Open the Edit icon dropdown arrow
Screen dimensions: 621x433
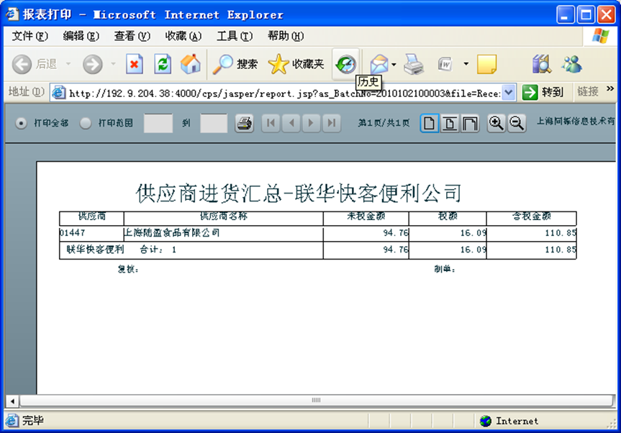[466, 64]
